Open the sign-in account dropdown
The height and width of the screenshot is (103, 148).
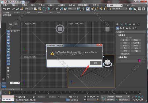[115, 5]
